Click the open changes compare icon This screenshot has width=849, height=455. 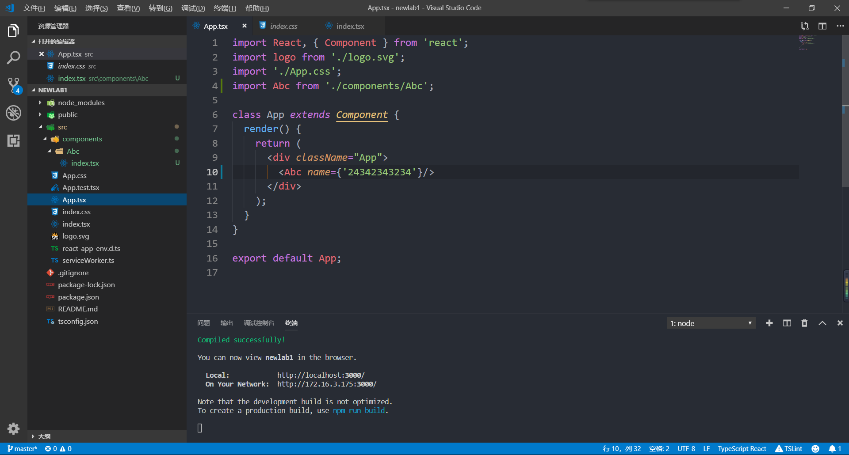pos(805,26)
